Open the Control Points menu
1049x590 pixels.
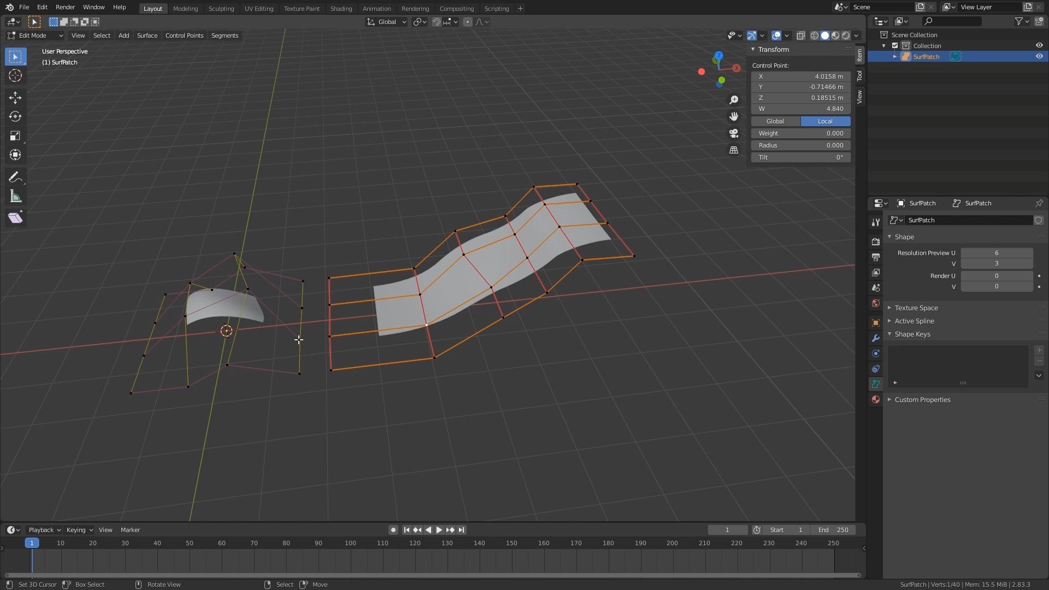(184, 36)
